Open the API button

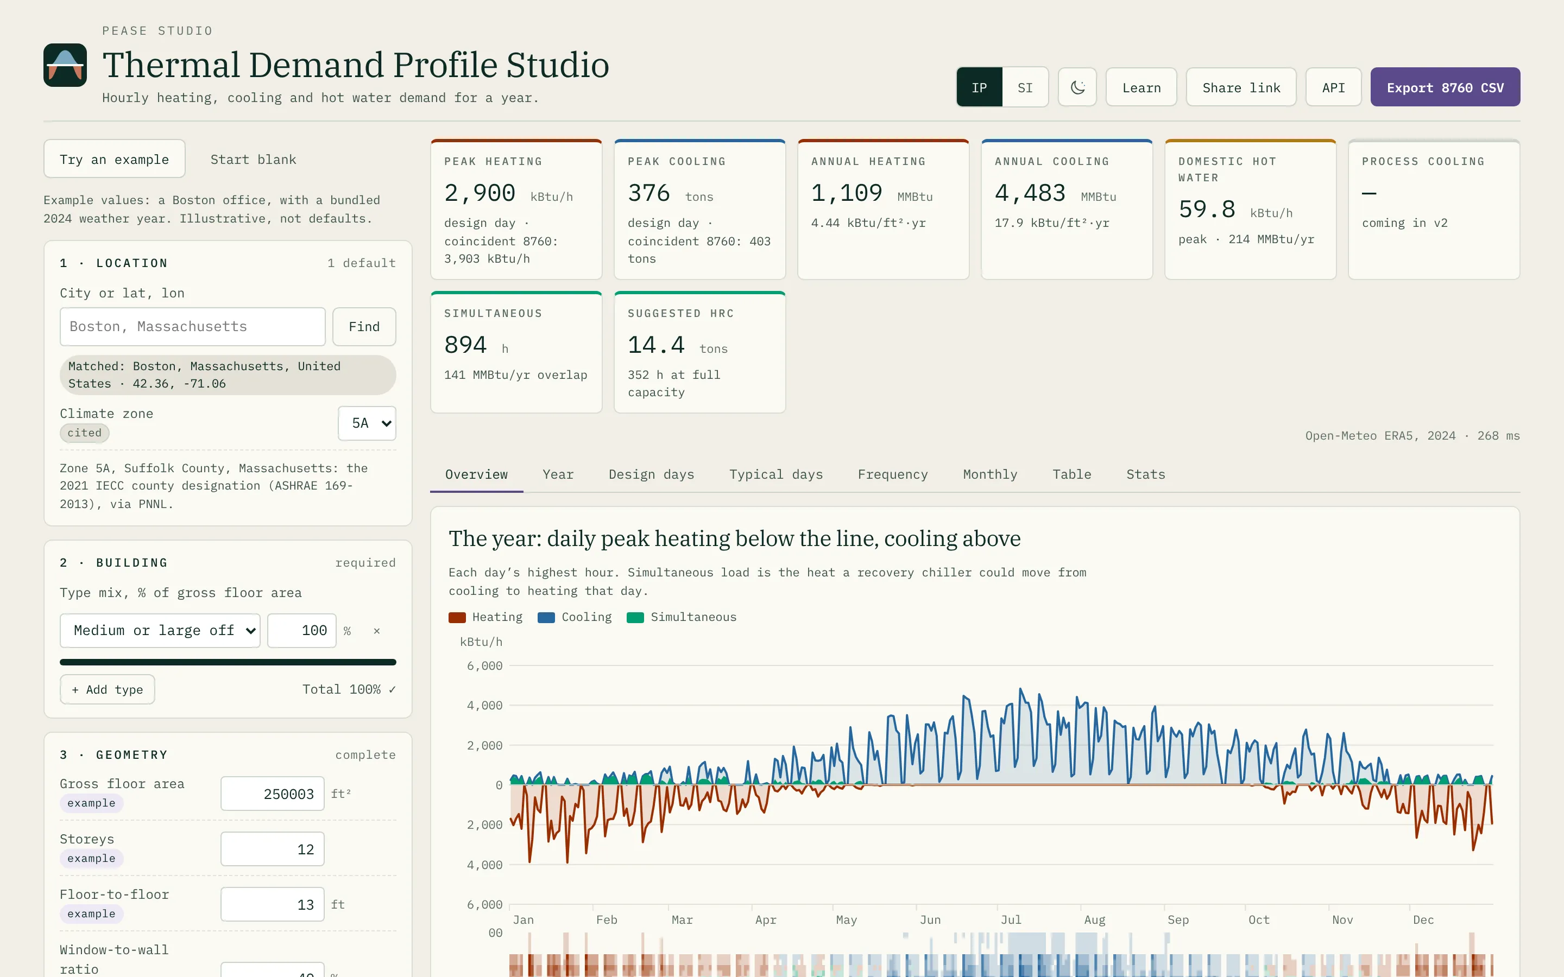(1333, 87)
